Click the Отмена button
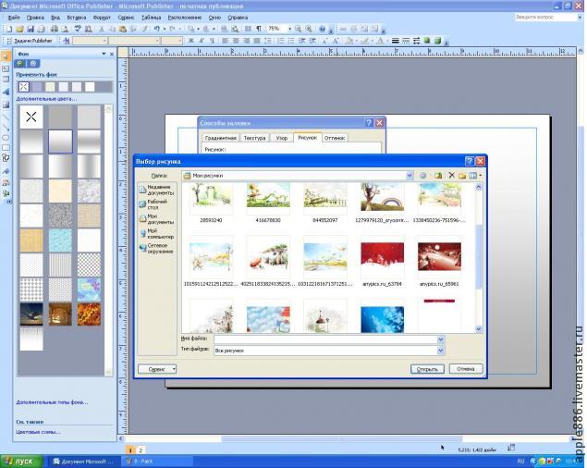Image resolution: width=587 pixels, height=468 pixels. coord(466,368)
